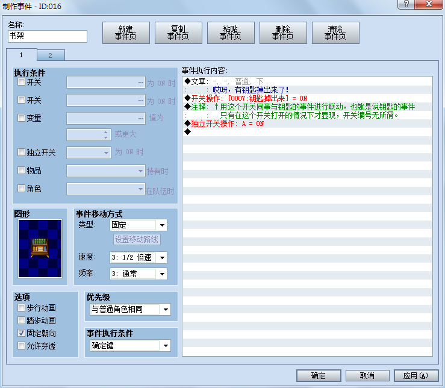Select the empty diamond command row
Viewport: 445px width, 388px height.
[308, 132]
